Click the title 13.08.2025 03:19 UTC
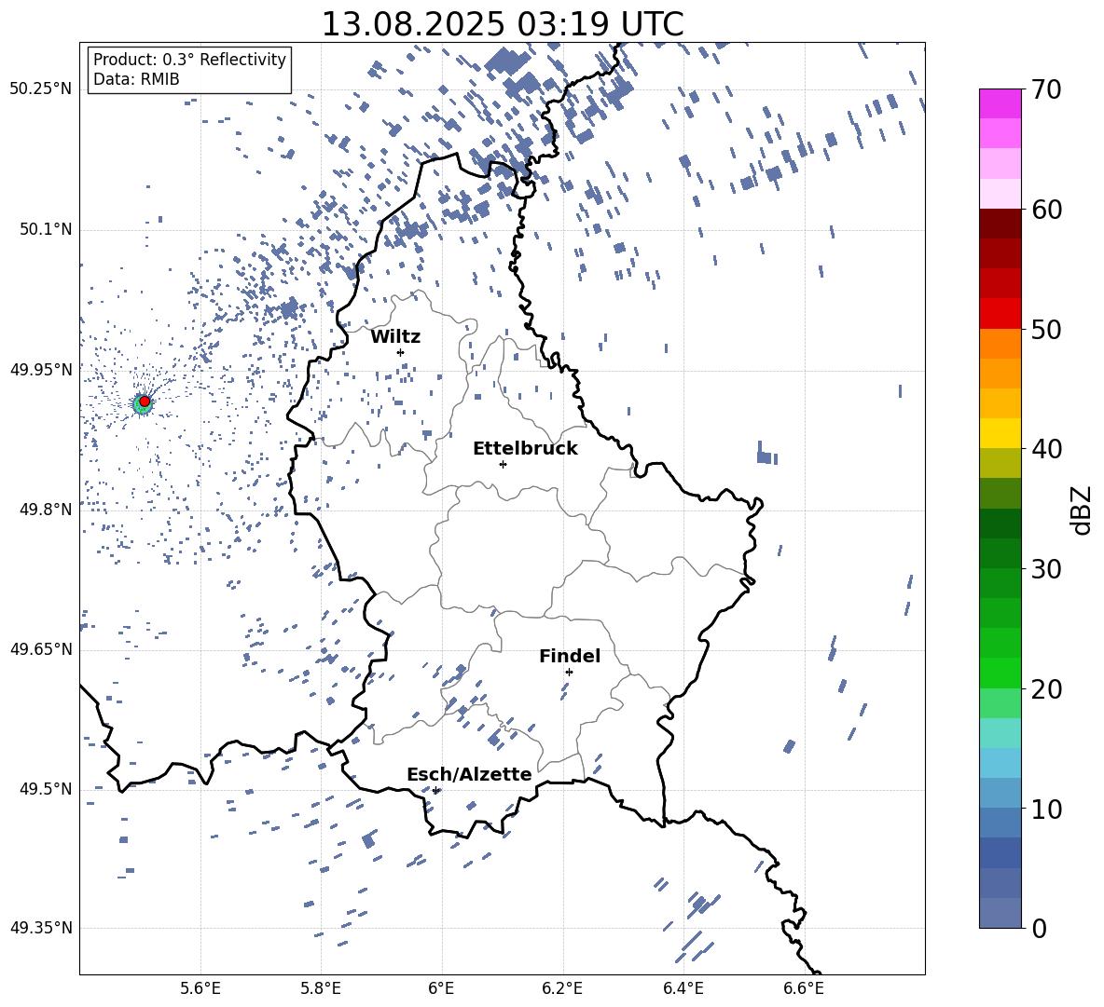The width and height of the screenshot is (1104, 1007). pos(503,24)
